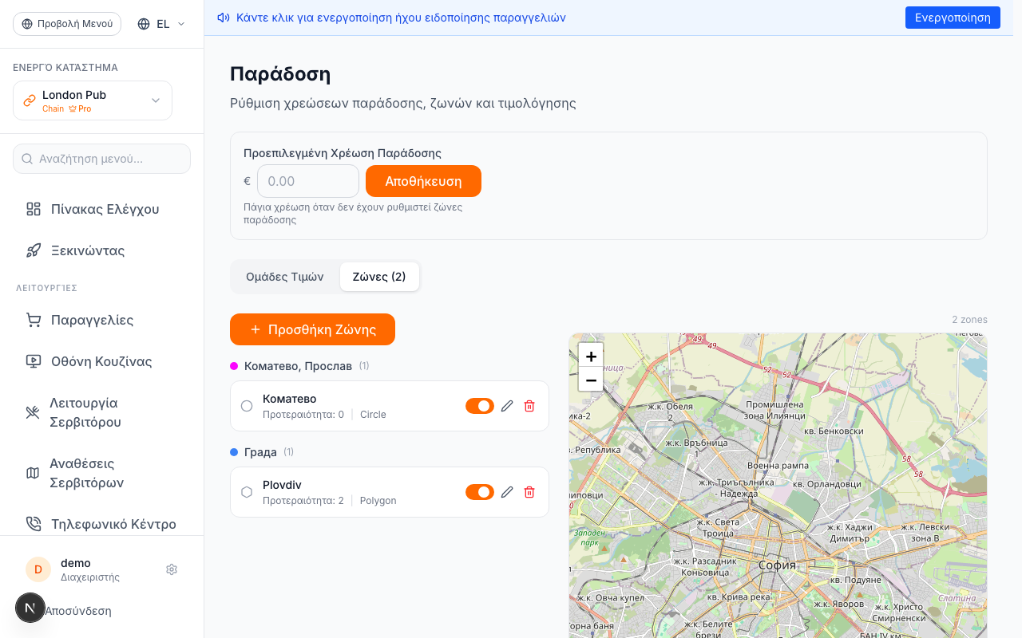Image resolution: width=1022 pixels, height=638 pixels.
Task: Click the magenta Коматево, Прослав group color dot
Action: 234,366
